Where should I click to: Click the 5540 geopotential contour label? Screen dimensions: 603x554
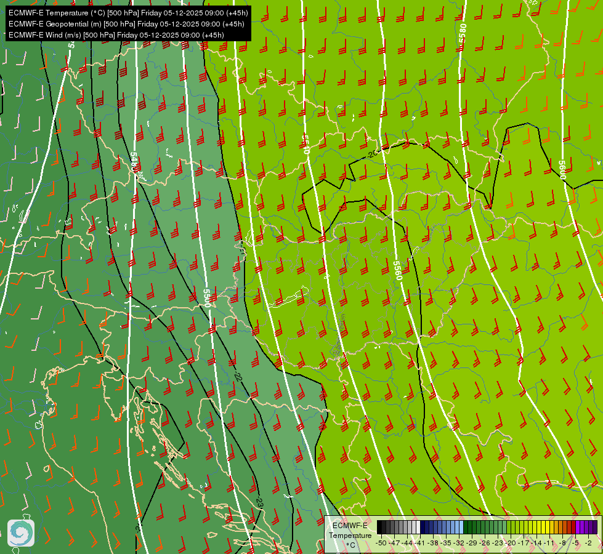[x=306, y=144]
